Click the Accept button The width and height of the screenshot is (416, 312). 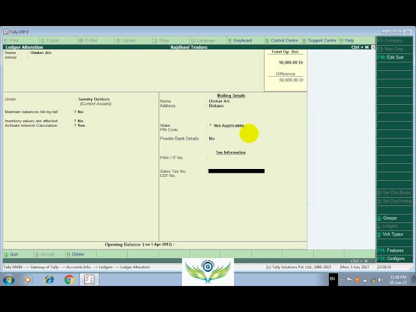pos(49,254)
